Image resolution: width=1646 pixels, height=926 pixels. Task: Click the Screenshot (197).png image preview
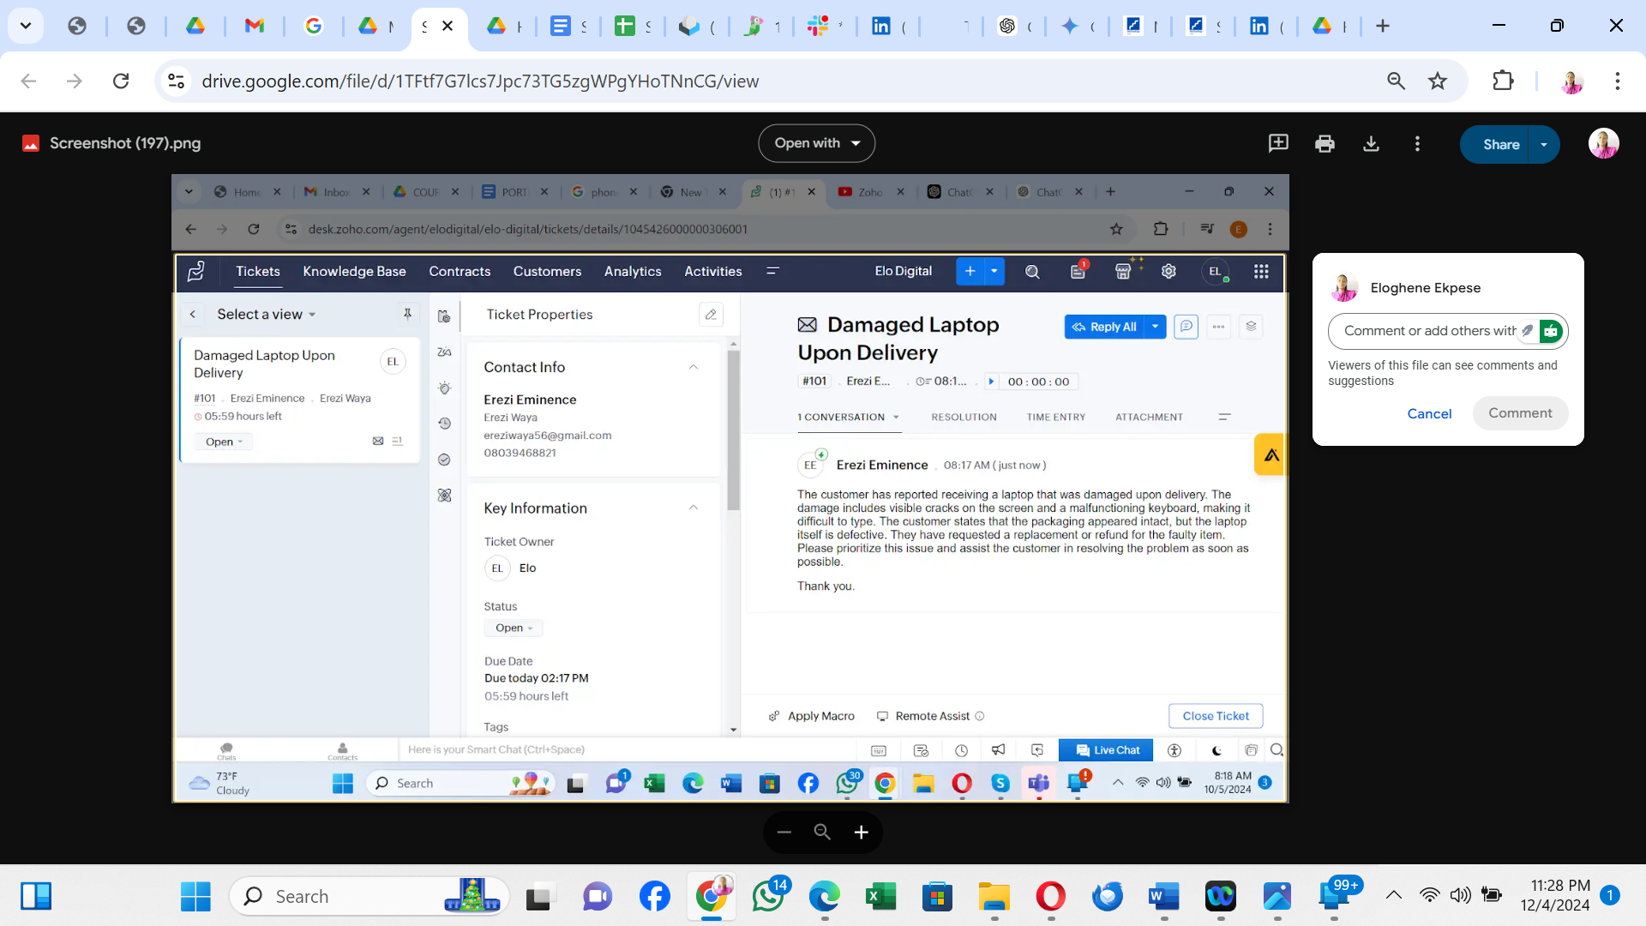click(x=730, y=488)
